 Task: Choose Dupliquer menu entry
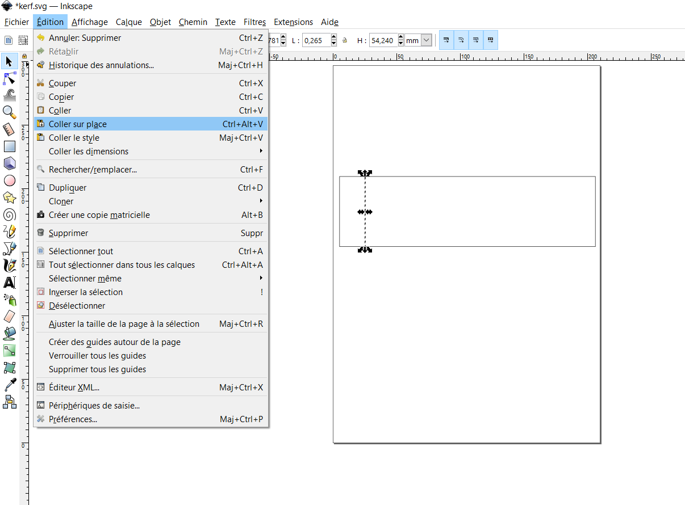click(x=151, y=188)
